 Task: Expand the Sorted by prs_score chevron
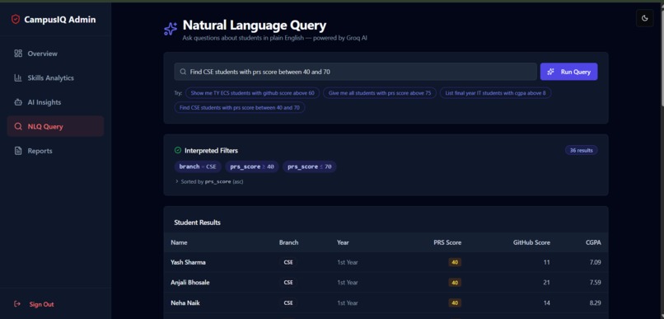pyautogui.click(x=177, y=181)
